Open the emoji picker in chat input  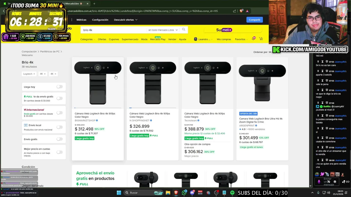pos(335,181)
